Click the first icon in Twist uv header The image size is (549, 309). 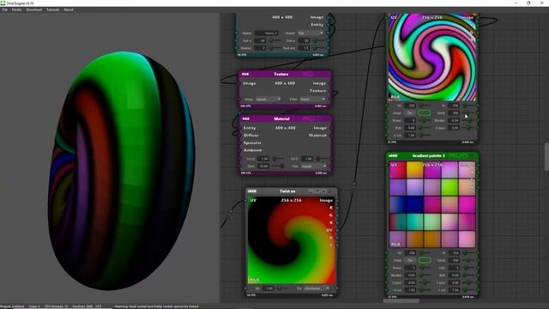pyautogui.click(x=311, y=191)
